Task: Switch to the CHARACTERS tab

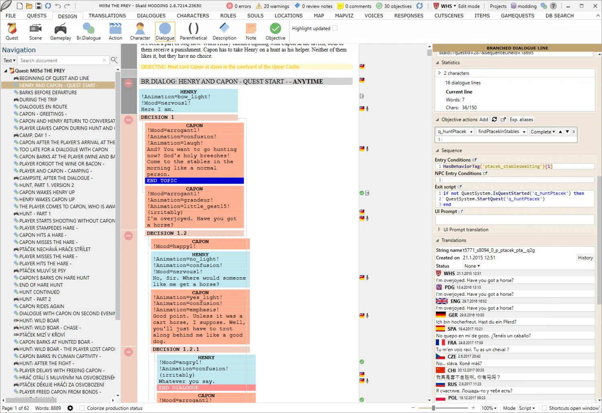Action: click(193, 16)
